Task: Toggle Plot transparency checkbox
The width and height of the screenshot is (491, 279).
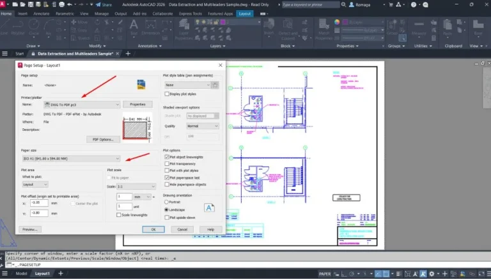Action: [167, 163]
